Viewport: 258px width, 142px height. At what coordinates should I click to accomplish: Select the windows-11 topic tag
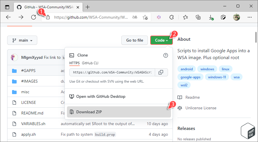[217, 77]
